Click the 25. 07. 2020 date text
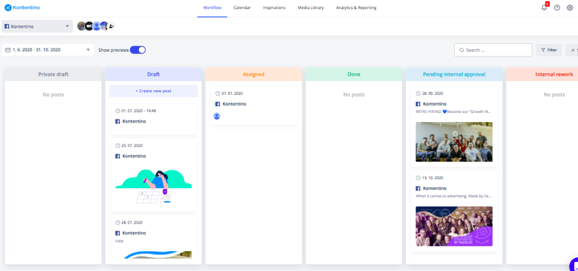578x271 pixels. pos(132,145)
